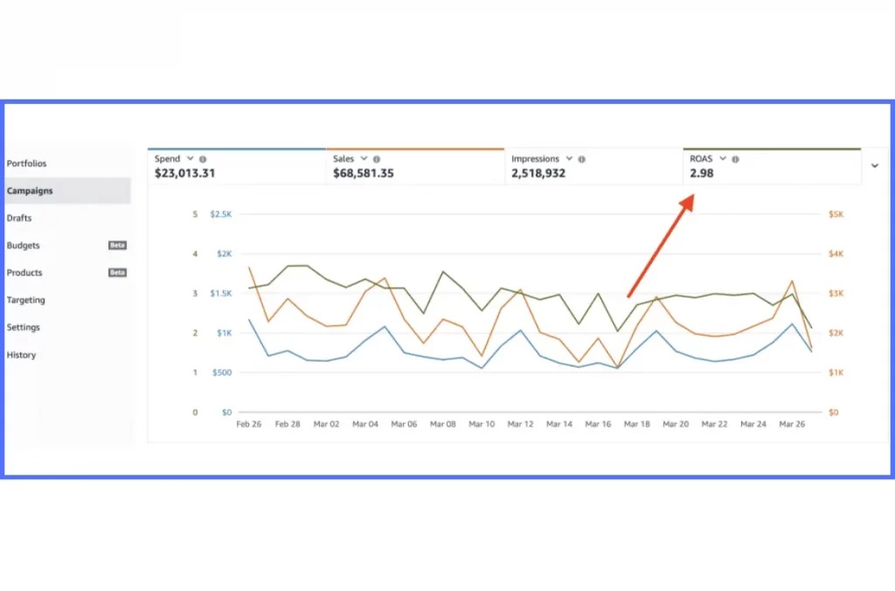View the History page
Image resolution: width=895 pixels, height=591 pixels.
[21, 355]
